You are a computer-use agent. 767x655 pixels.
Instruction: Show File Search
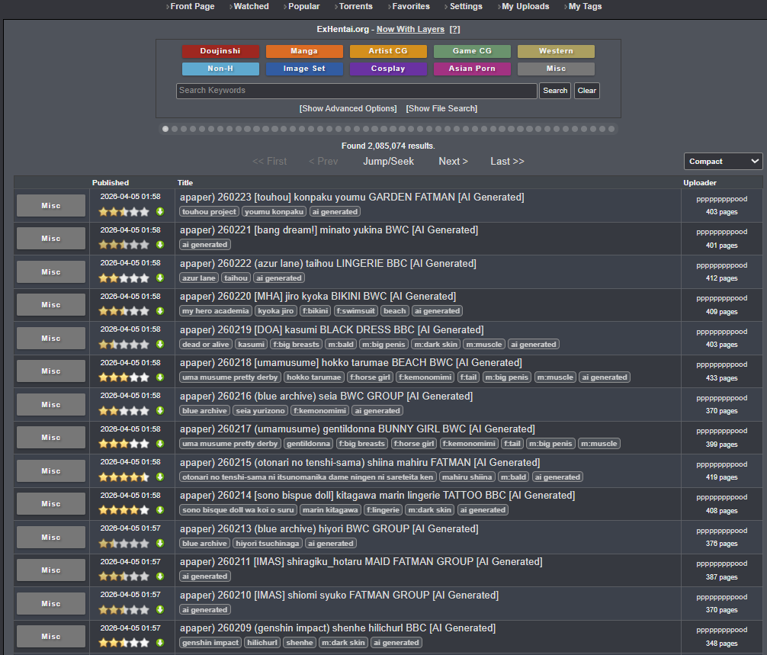tap(441, 108)
